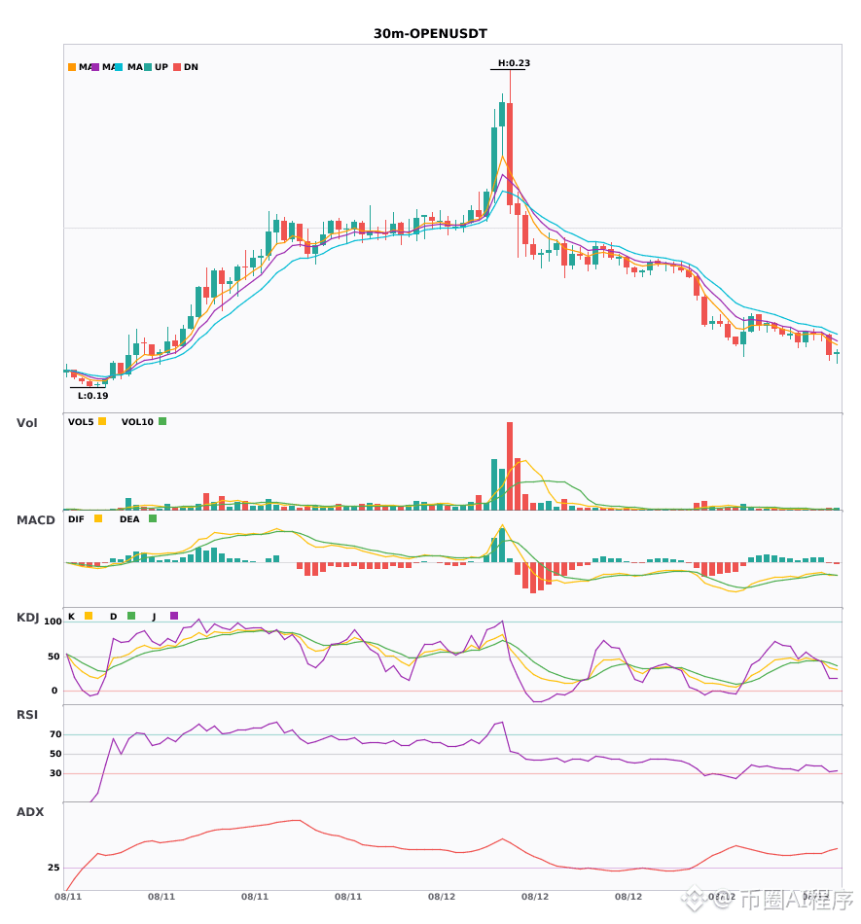Click the DIF legend text

76,519
